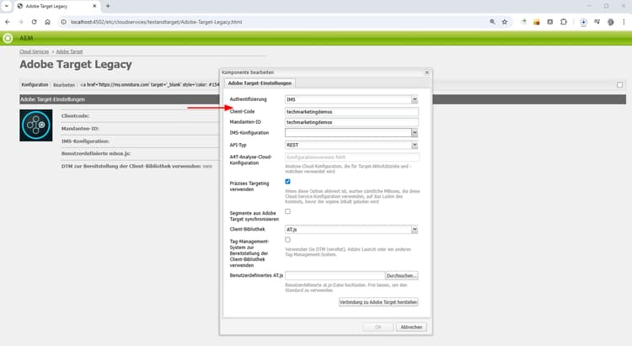The width and height of the screenshot is (632, 346).
Task: Open the browser profile avatar
Action: coord(611,22)
